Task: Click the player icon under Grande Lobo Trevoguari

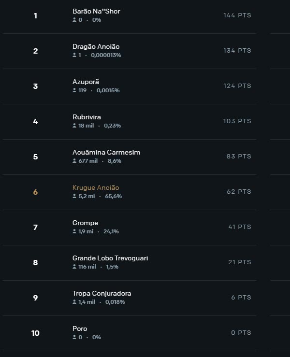Action: pos(74,267)
